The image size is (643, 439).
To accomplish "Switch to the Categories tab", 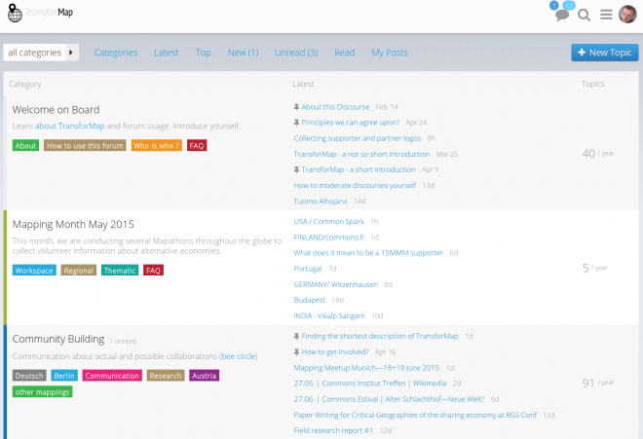I will point(116,53).
